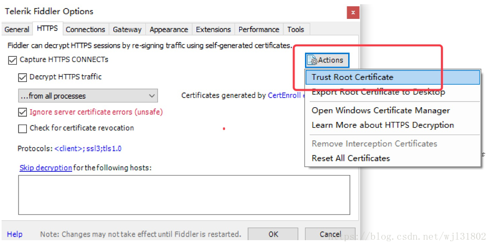Select Learn More about HTTPS Decryption
The width and height of the screenshot is (492, 247).
(x=392, y=125)
